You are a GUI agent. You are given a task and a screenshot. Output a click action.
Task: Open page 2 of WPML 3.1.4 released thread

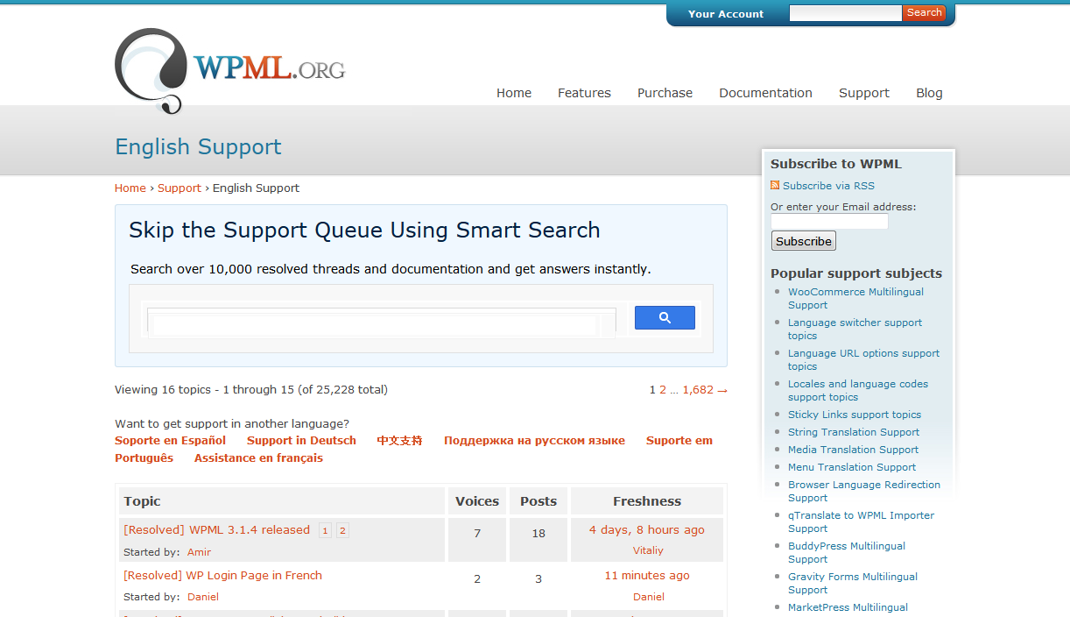342,530
